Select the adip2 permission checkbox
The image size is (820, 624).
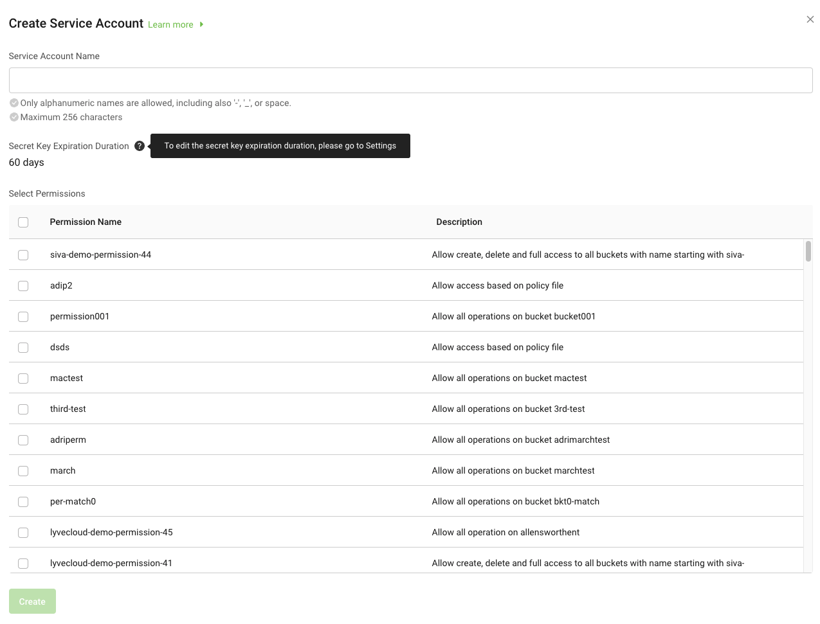[23, 286]
